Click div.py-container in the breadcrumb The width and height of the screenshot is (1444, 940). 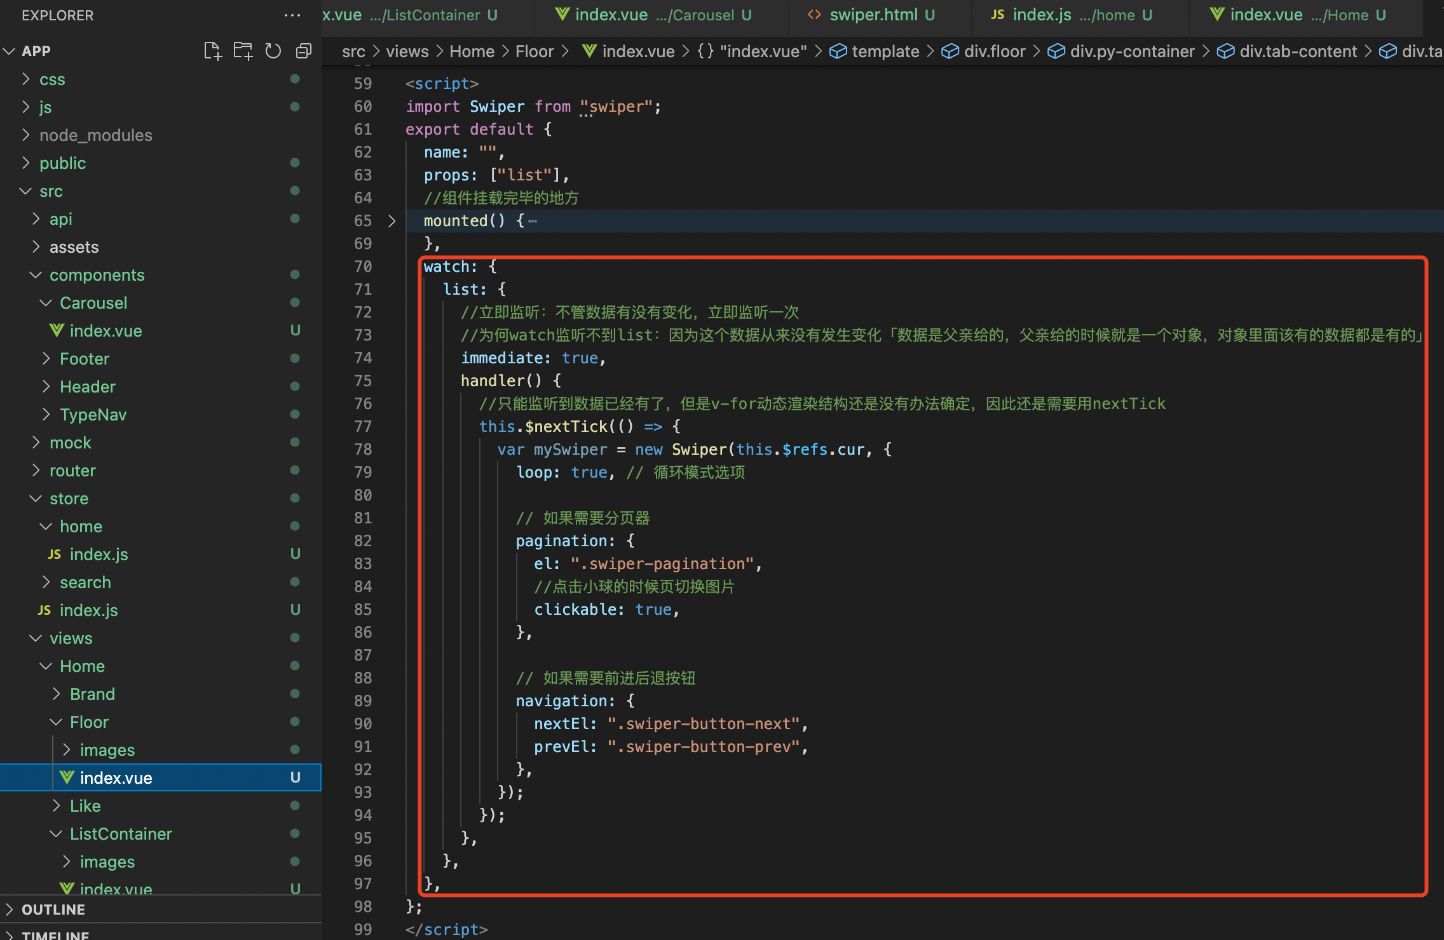pos(1131,51)
